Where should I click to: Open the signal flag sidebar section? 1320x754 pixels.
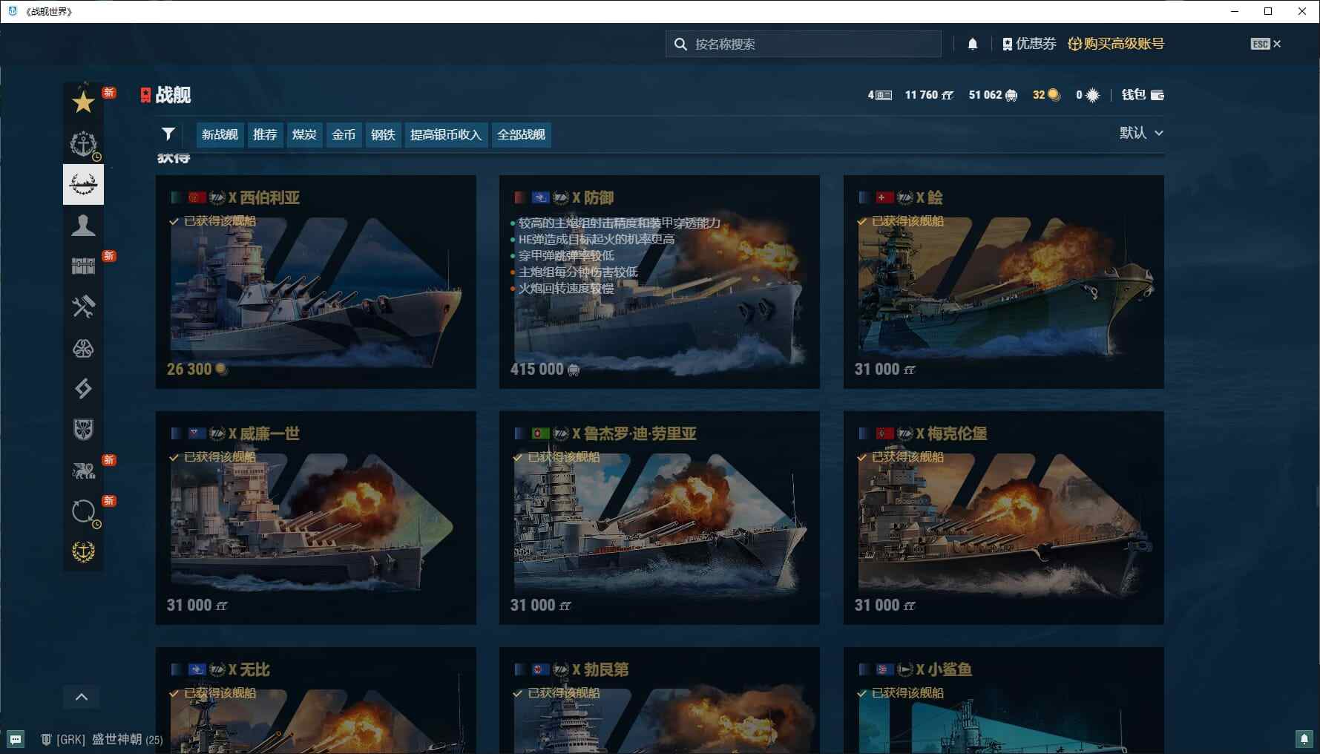(x=83, y=388)
